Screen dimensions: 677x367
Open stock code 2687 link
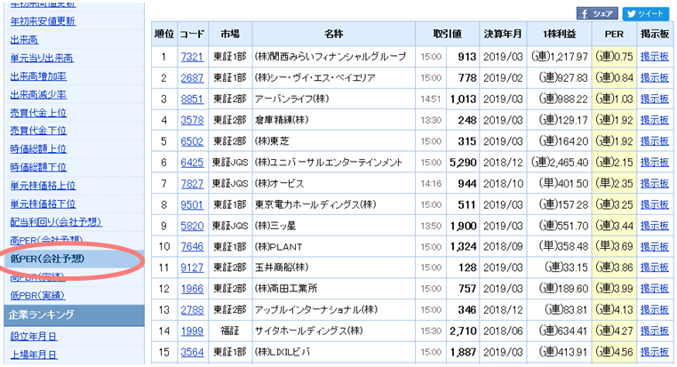tap(192, 77)
